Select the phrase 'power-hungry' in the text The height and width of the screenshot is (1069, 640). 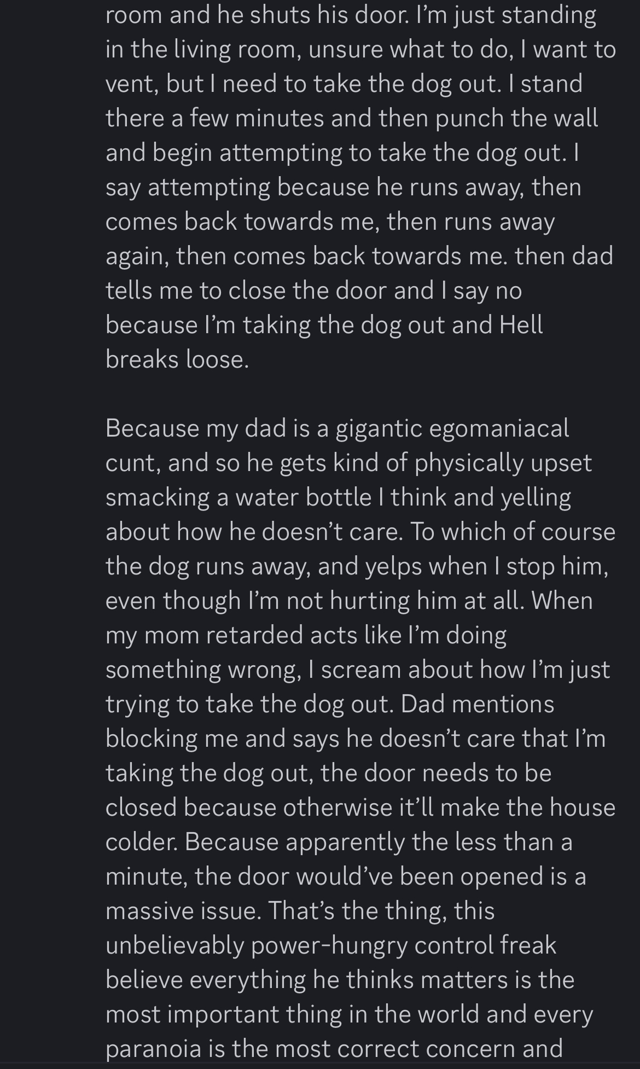(x=329, y=946)
